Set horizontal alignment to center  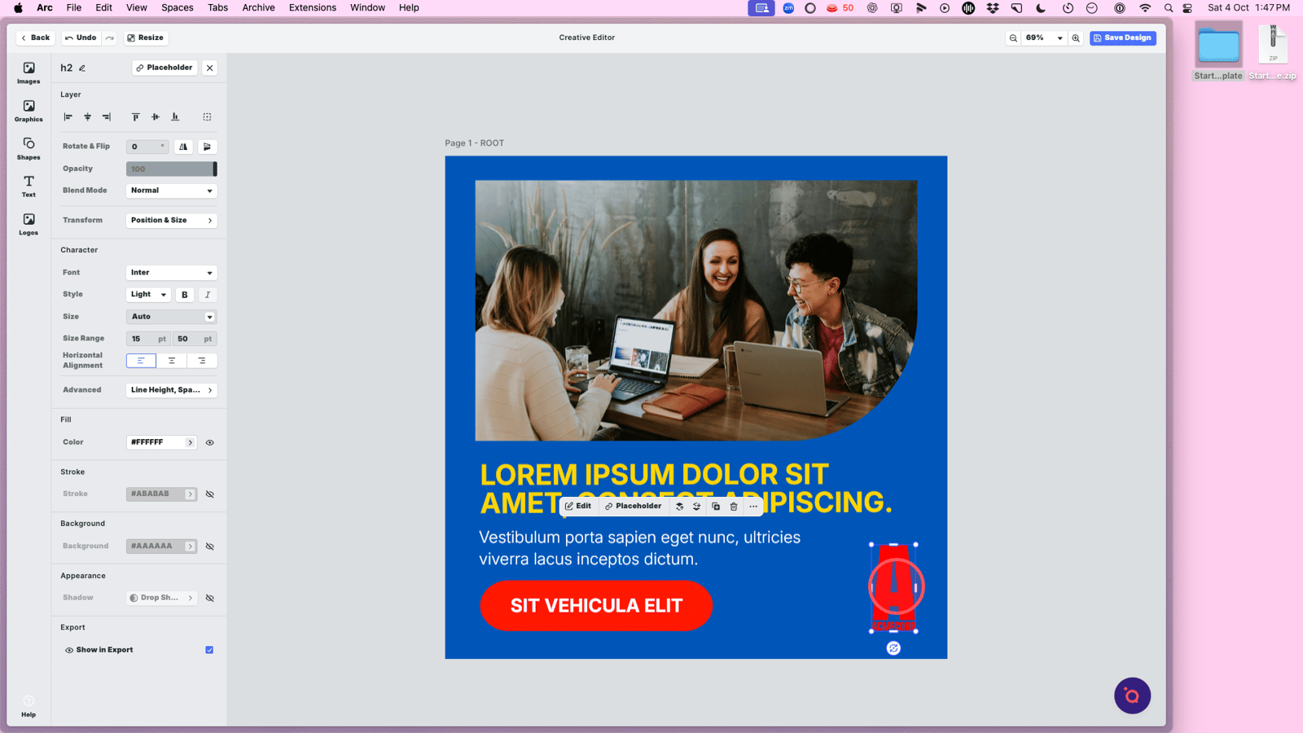pos(171,361)
